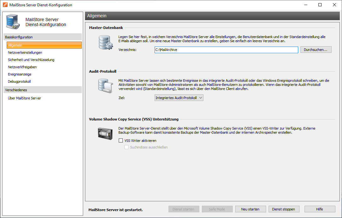Viewport: 342px width, 218px height.
Task: Open Debugprotokoll page
Action: 19,81
